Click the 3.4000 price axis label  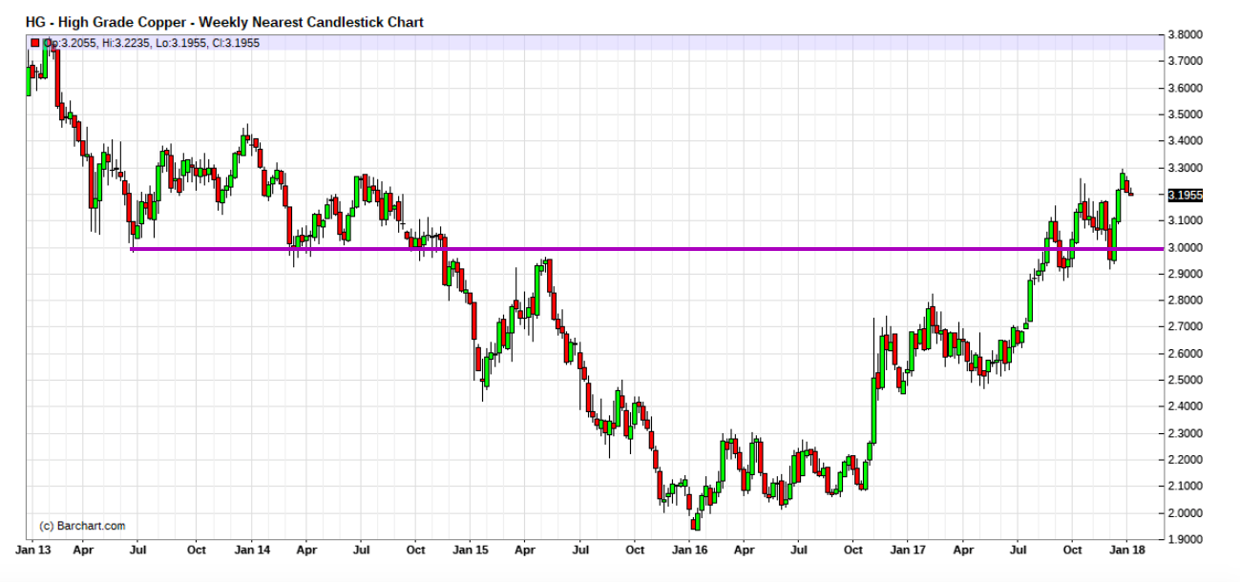click(x=1186, y=141)
